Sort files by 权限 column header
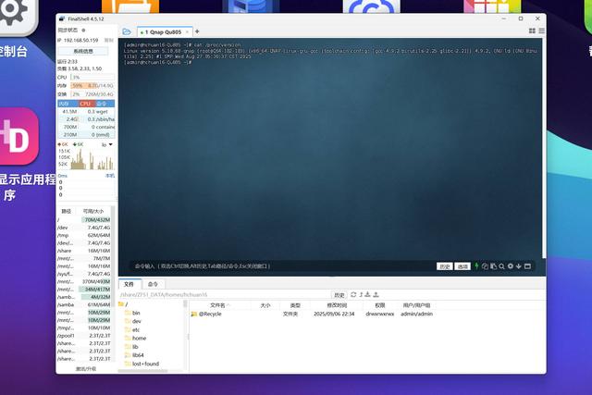The height and width of the screenshot is (395, 592). point(380,305)
